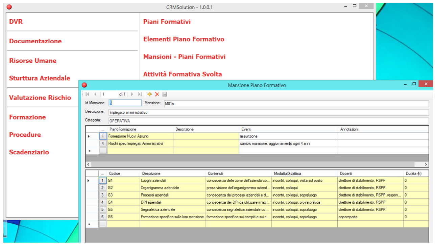Select the 'DPI aziendali' cell
435x246 pixels.
[x=173, y=202]
